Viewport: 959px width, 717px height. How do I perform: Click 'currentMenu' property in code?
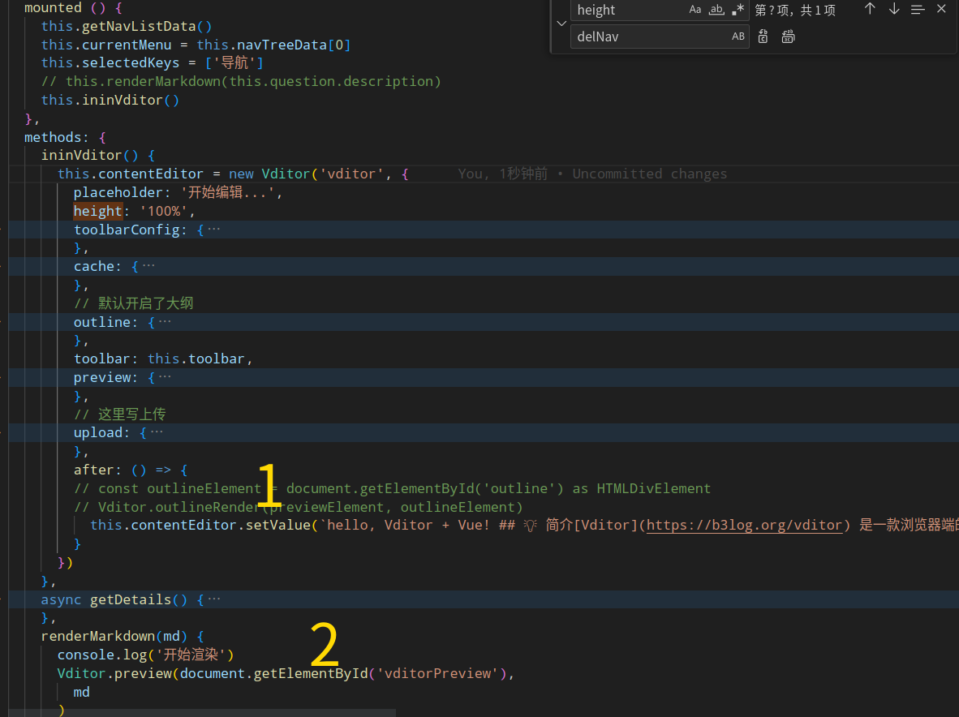click(127, 45)
